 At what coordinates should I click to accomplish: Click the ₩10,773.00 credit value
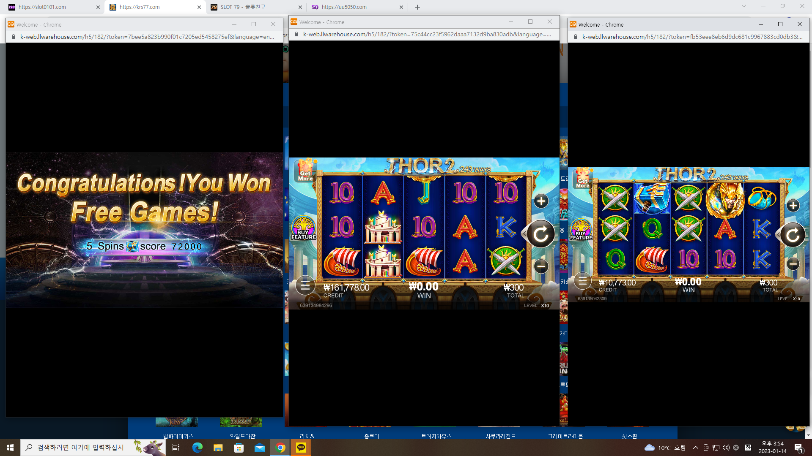pyautogui.click(x=617, y=282)
